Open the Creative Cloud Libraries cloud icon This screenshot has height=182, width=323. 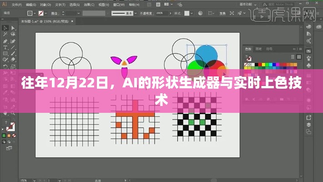coord(318,26)
